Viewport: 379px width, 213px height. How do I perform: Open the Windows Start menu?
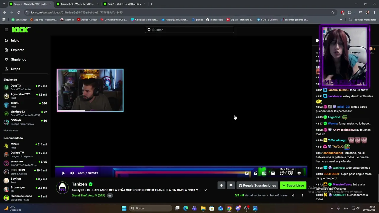click(124, 208)
